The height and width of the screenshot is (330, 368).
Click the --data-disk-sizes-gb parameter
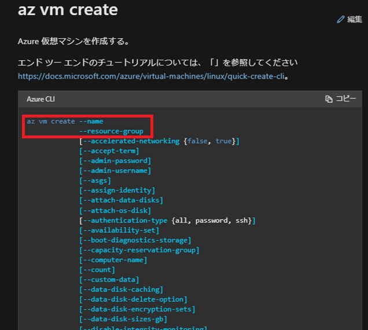123,319
